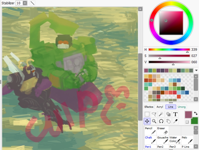The width and height of the screenshot is (199, 150).
Task: Select the Hand pan tool
Action: (x=168, y=121)
